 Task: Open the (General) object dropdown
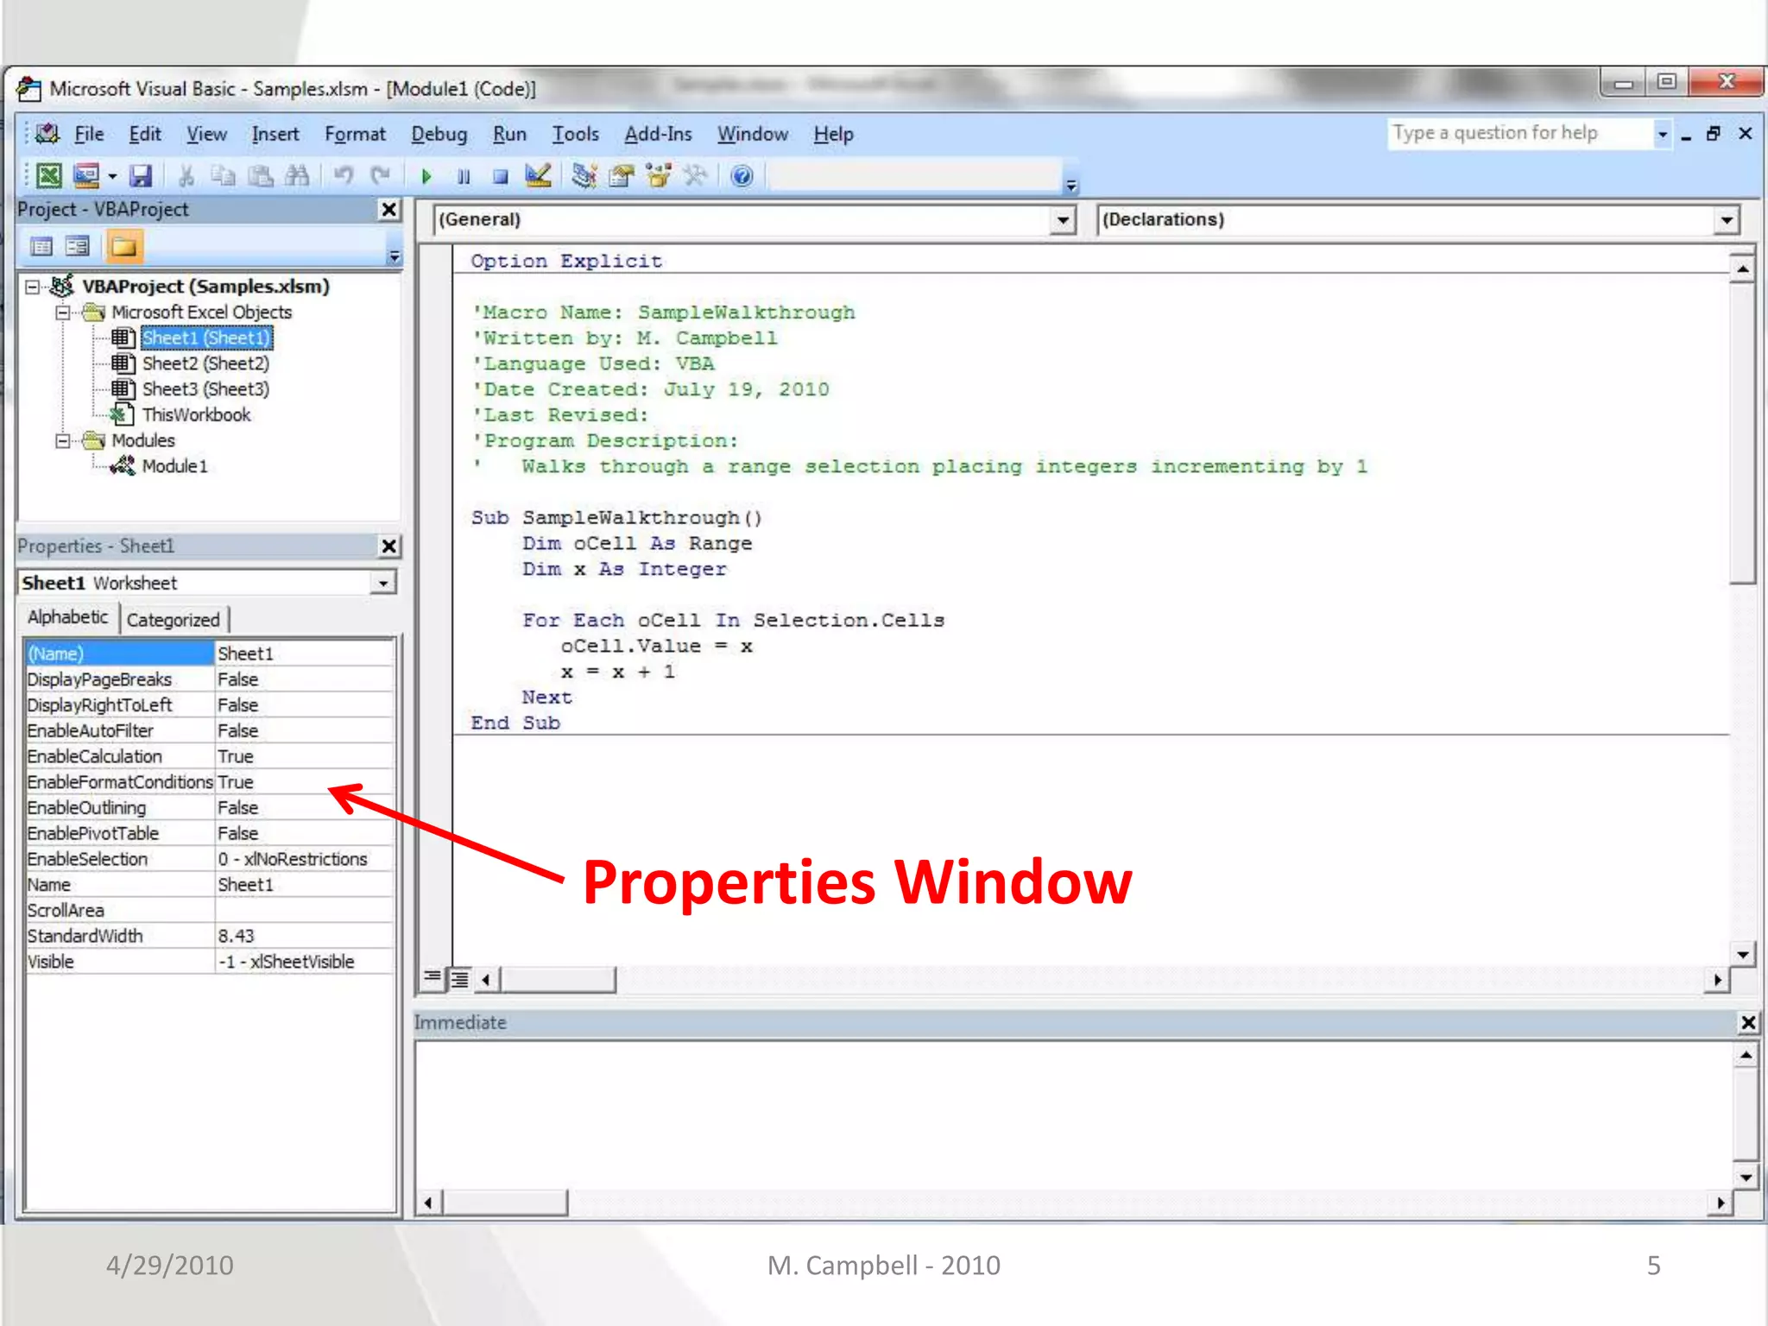coord(1064,220)
